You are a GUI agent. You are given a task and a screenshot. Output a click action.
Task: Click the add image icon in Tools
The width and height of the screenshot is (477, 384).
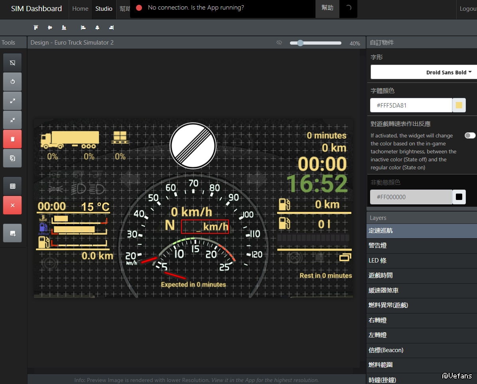(x=12, y=233)
